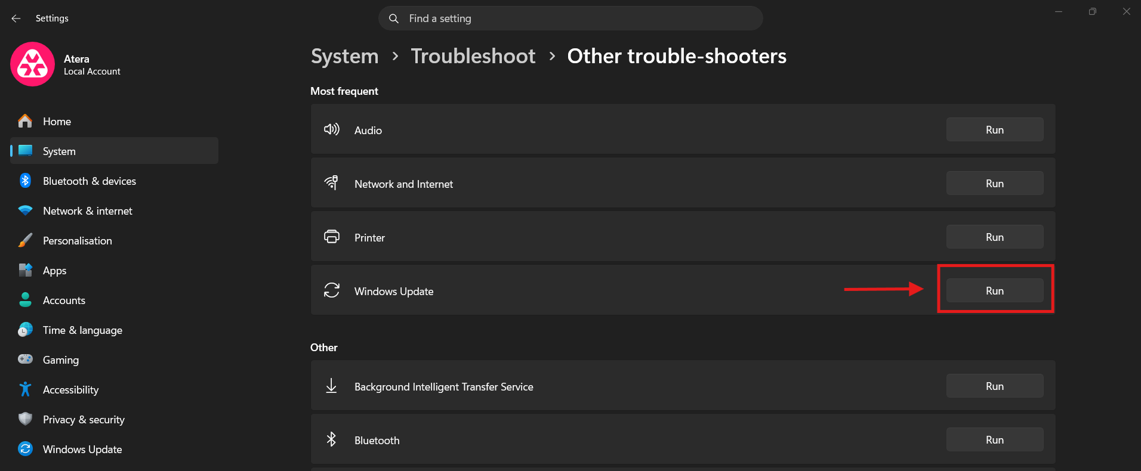Select System in the sidebar
The height and width of the screenshot is (471, 1141).
point(114,151)
